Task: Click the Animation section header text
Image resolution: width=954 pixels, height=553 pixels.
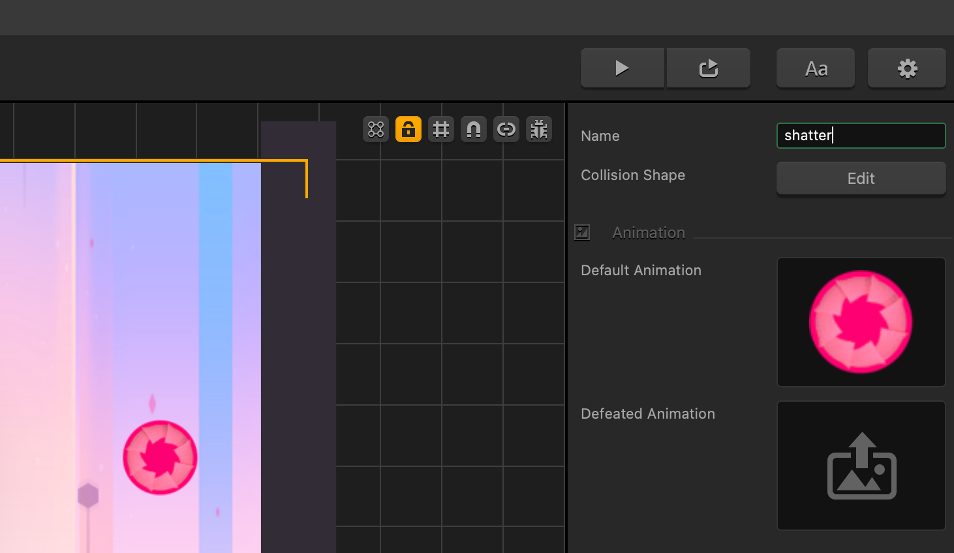Action: 648,233
